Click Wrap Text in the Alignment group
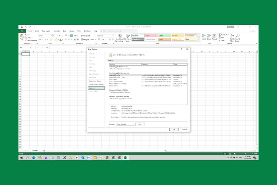Image resolution: width=277 pixels, height=185 pixels. pyautogui.click(x=86, y=36)
